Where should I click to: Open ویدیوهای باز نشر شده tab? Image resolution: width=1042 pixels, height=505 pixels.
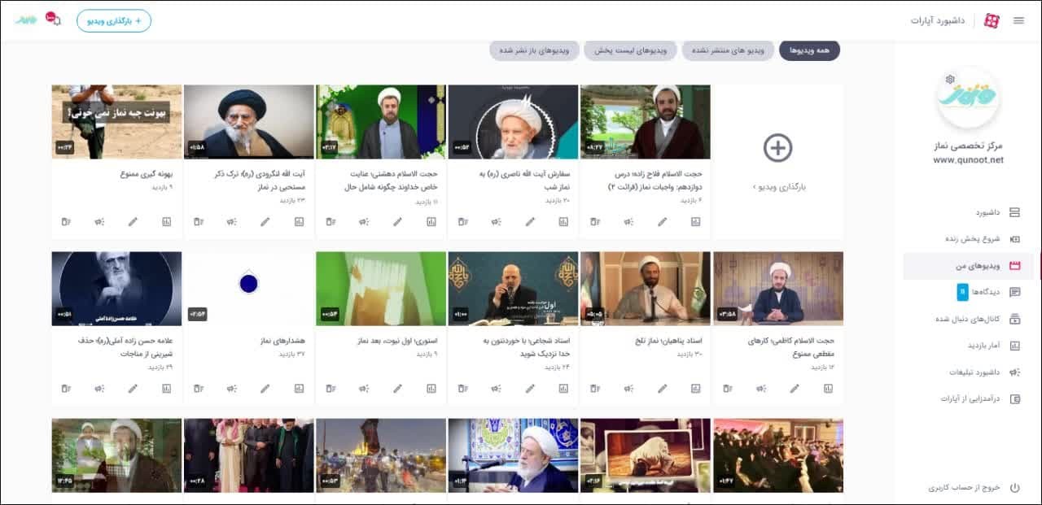pyautogui.click(x=535, y=50)
